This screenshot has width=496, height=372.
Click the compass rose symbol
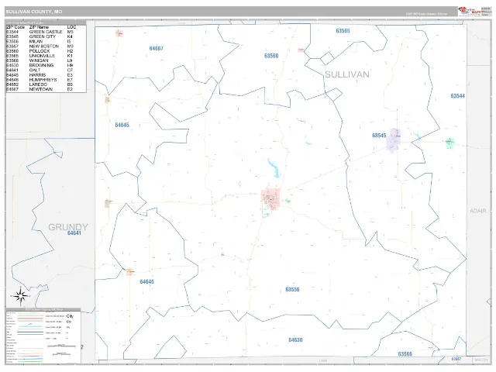pyautogui.click(x=20, y=296)
